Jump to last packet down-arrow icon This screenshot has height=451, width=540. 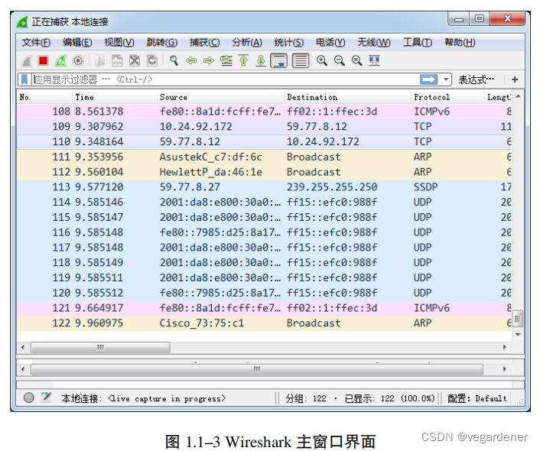(x=261, y=61)
